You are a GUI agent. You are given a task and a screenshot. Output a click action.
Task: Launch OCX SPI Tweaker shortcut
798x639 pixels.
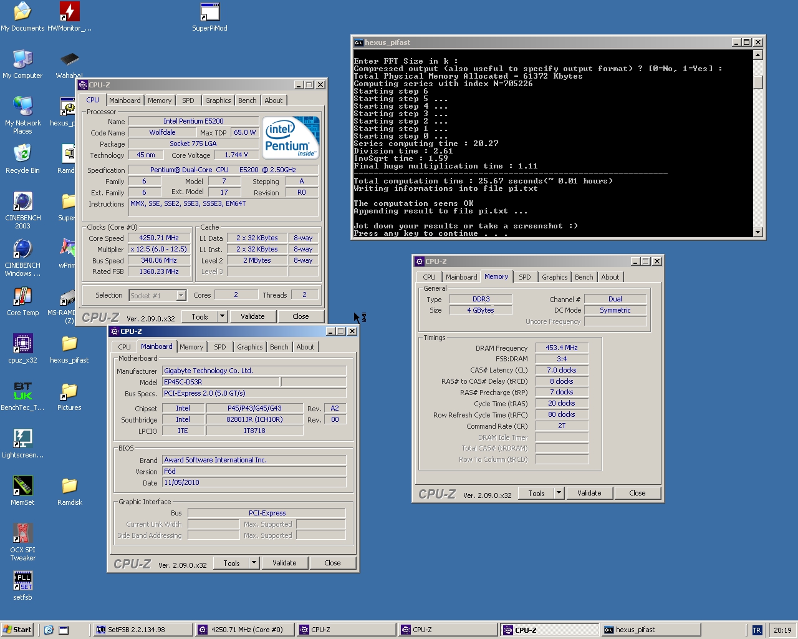coord(22,542)
